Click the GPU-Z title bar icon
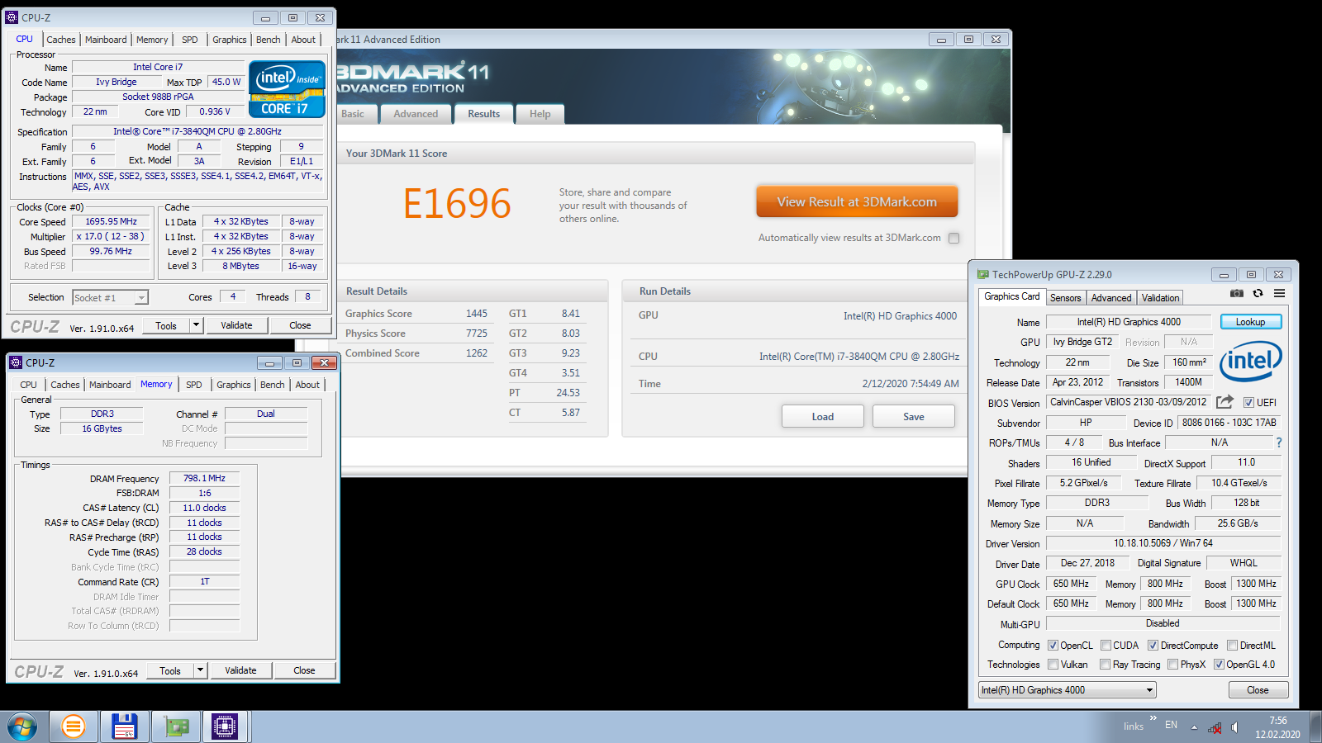Viewport: 1322px width, 743px height. coord(983,274)
